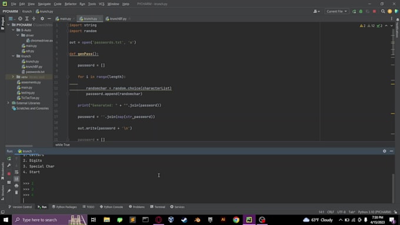Image resolution: width=400 pixels, height=225 pixels.
Task: Click the top toolbar Run/rerun icon
Action: pos(354,12)
